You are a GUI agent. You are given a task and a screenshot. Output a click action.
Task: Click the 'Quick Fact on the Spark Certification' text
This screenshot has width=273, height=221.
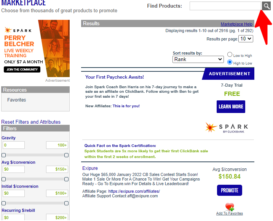(120, 145)
